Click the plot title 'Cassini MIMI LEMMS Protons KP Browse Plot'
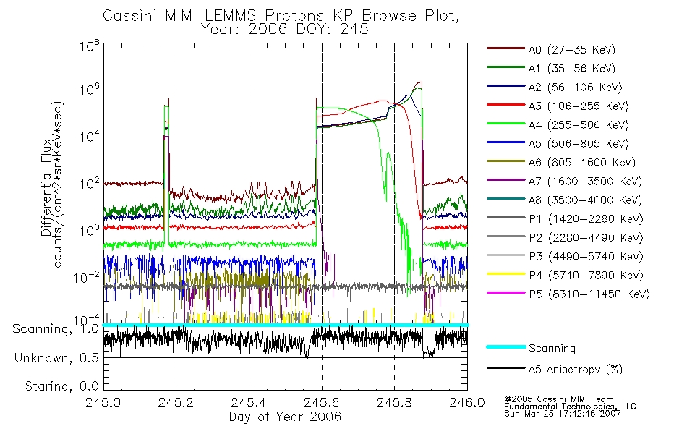 pos(281,16)
